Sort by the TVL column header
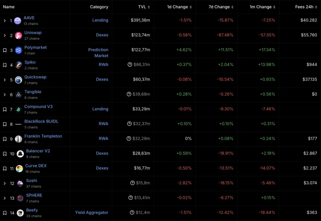 tap(144, 7)
